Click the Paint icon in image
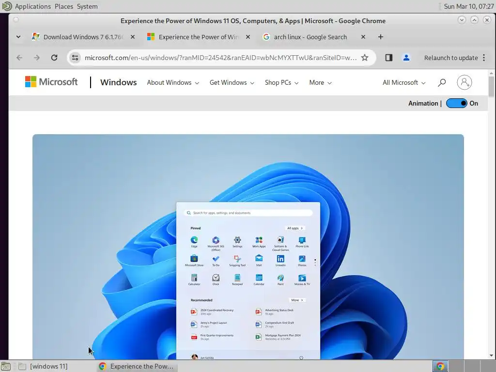 click(280, 278)
